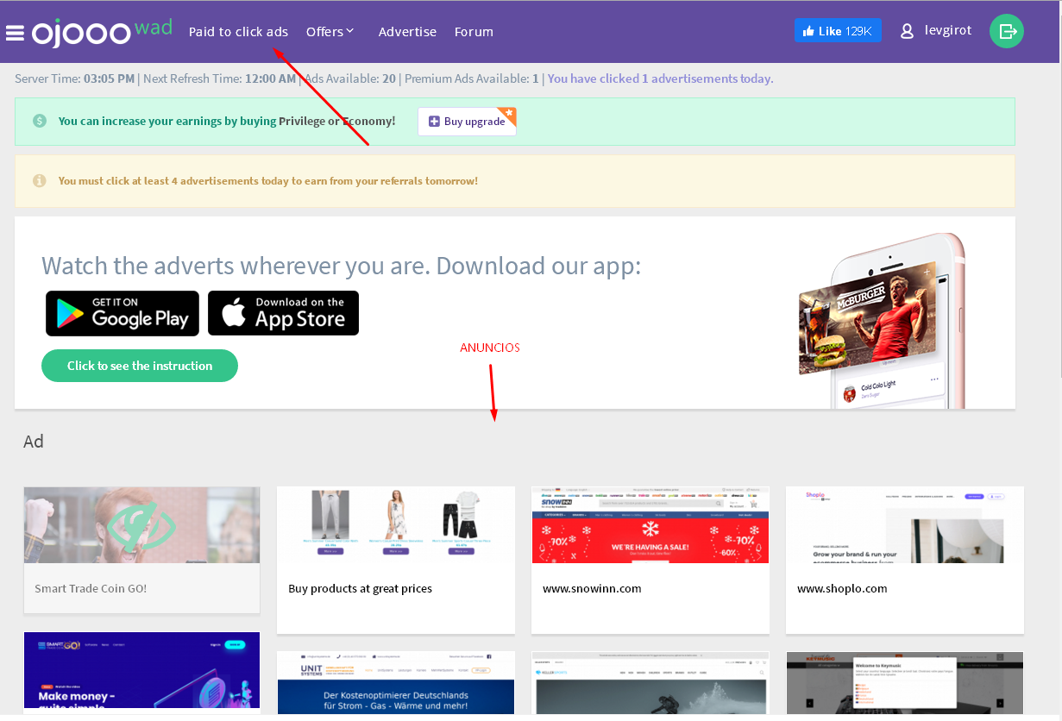Click the 'Ads Available: 20' status text
This screenshot has height=721, width=1062.
(350, 78)
